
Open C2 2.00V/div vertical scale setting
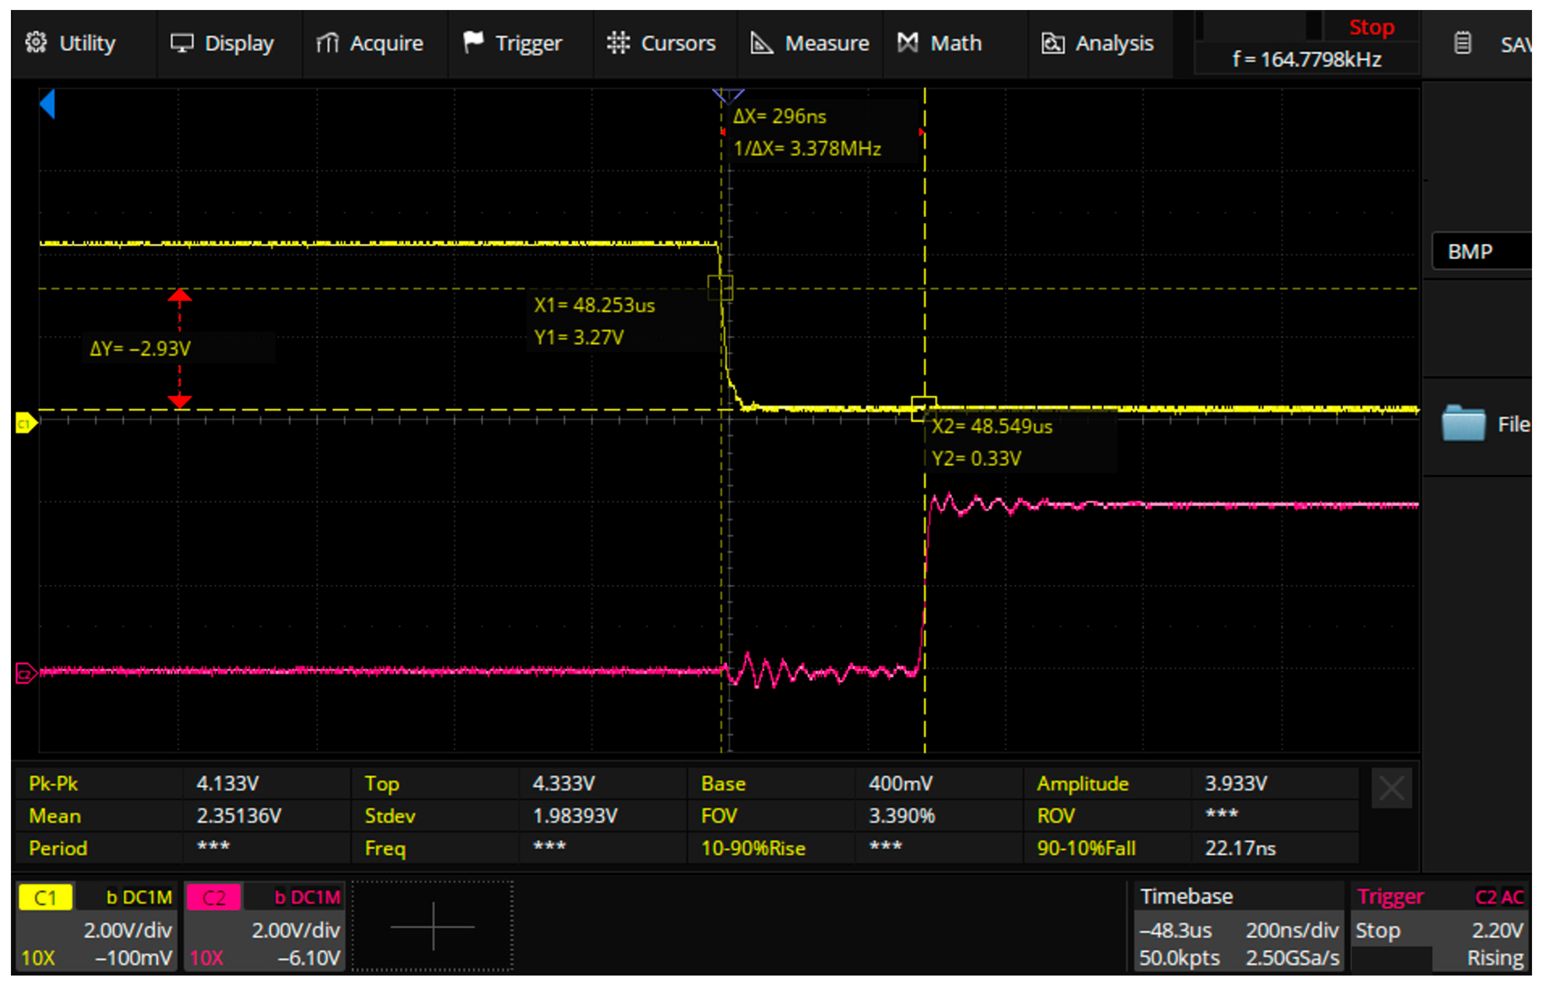pos(296,930)
